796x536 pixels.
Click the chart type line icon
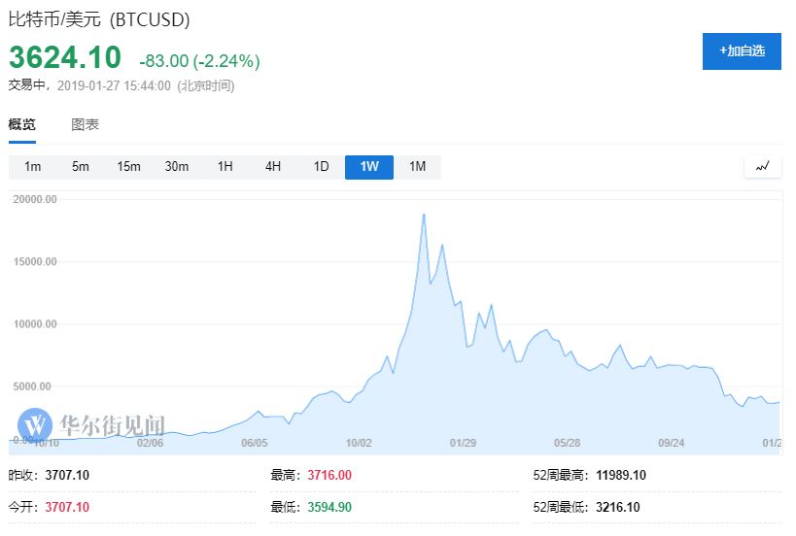(762, 166)
